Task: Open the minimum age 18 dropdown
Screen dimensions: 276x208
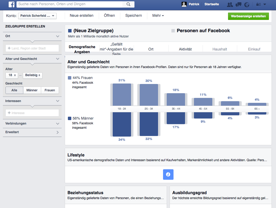Action: [12, 75]
